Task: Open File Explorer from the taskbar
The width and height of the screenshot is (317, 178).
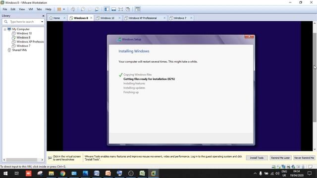Action: point(51,174)
